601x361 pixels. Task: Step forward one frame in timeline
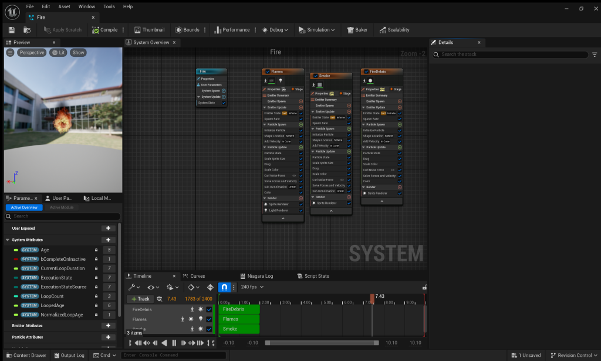[183, 343]
